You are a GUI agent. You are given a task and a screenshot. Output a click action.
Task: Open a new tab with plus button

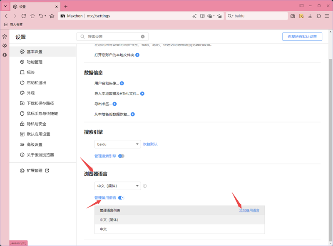pos(66,7)
